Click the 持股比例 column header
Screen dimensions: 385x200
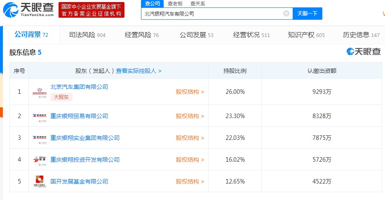(235, 71)
